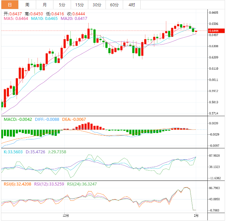Click the 12月 date marker on time axis
Screen dimensions: 227x224
66,216
